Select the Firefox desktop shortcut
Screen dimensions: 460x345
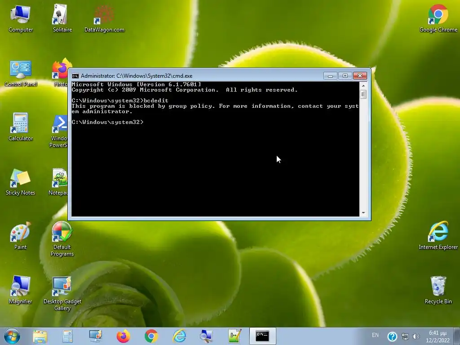click(61, 73)
